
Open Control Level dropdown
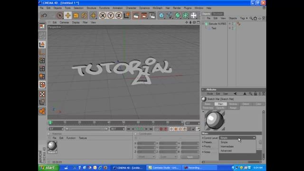pyautogui.click(x=237, y=138)
